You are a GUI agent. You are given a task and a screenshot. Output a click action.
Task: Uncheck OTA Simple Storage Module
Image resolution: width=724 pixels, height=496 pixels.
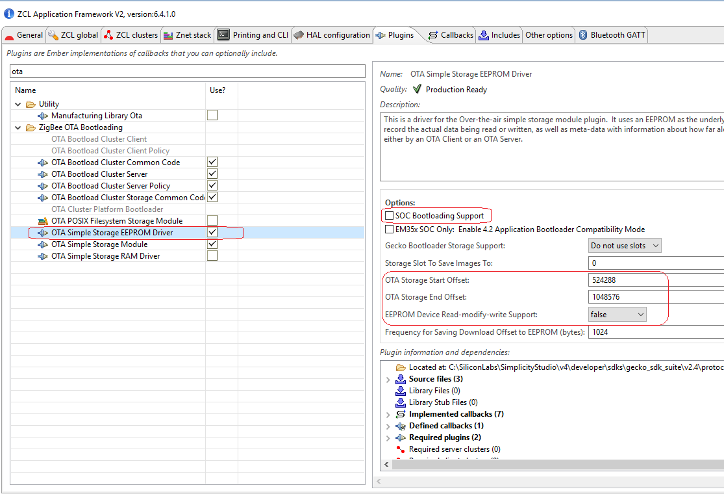click(212, 244)
